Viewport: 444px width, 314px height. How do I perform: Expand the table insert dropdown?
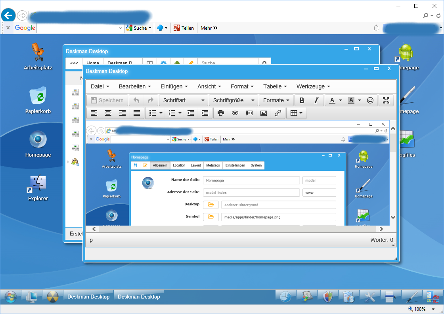click(x=297, y=113)
